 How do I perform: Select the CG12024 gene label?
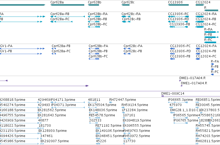pyautogui.click(x=203, y=2)
